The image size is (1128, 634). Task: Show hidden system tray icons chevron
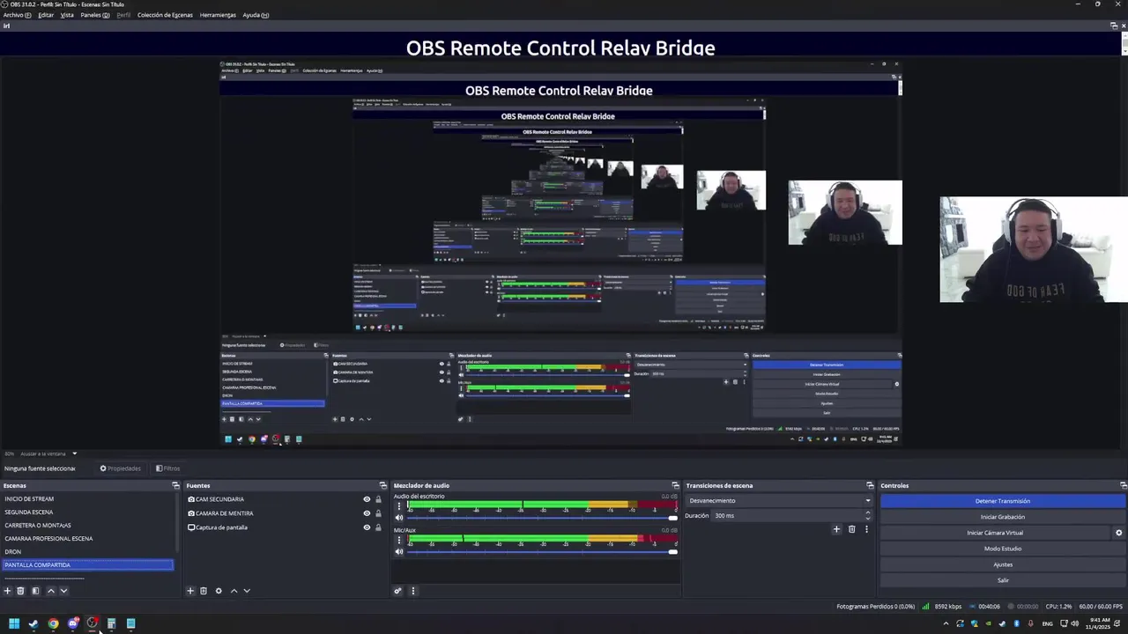click(946, 623)
